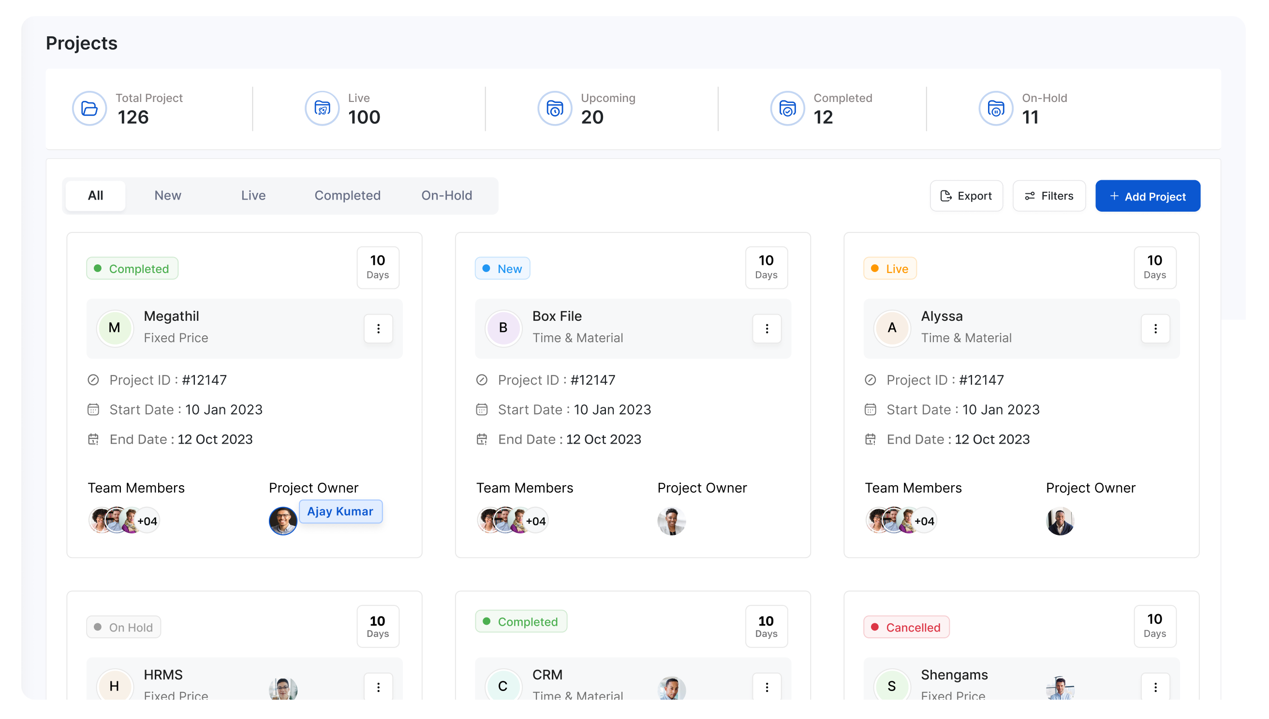
Task: Click the Alyssa project name
Action: click(x=942, y=316)
